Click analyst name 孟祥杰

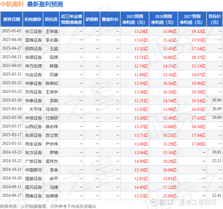52,161
